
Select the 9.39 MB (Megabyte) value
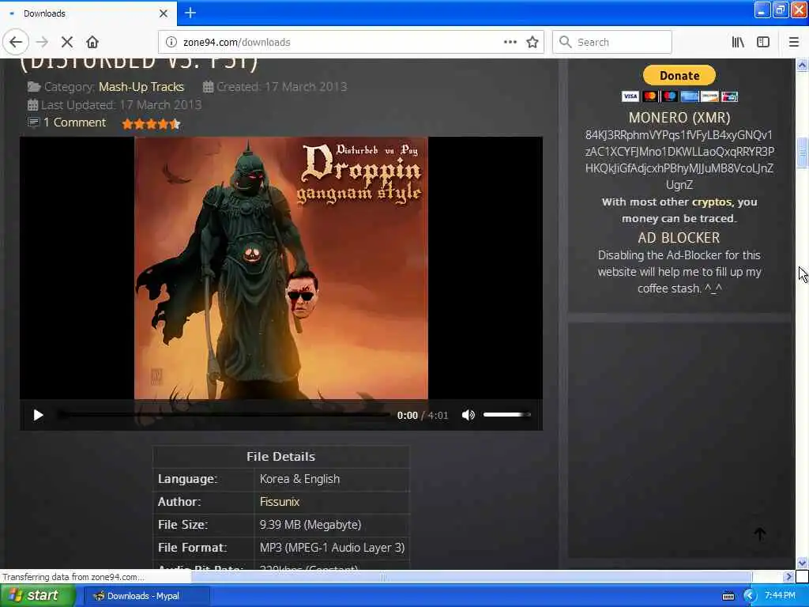[x=310, y=525]
